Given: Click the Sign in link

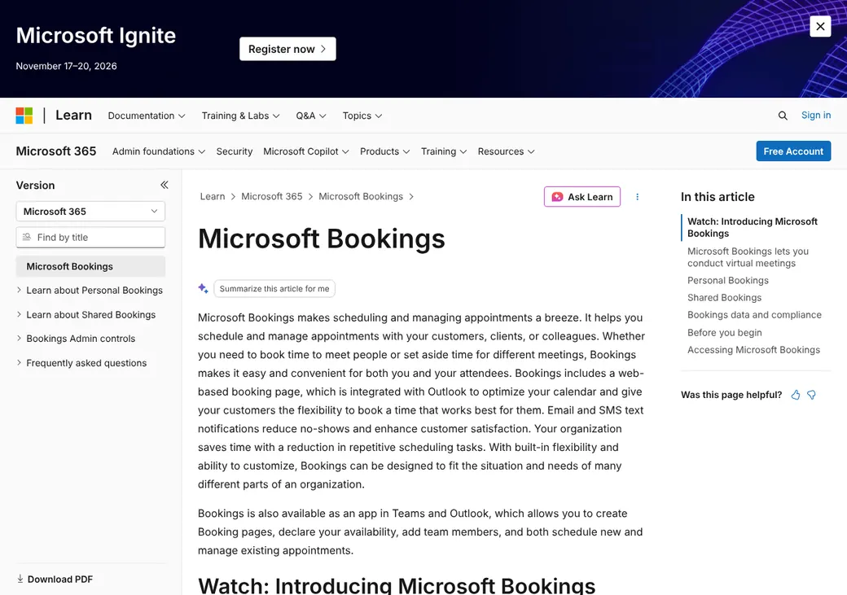Looking at the screenshot, I should tap(816, 115).
